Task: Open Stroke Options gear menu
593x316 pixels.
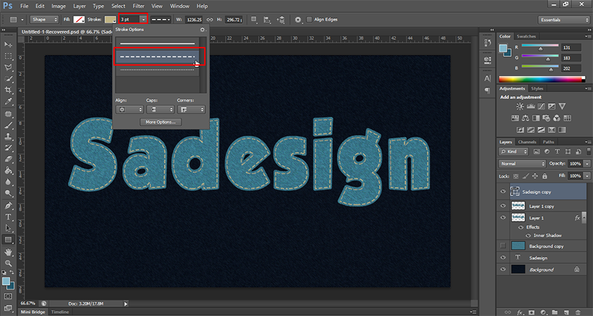Action: 203,30
